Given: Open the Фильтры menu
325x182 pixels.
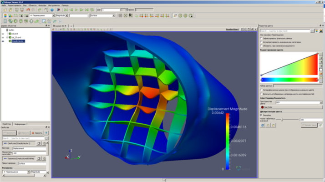Looking at the screenshot, I should click(x=42, y=5).
